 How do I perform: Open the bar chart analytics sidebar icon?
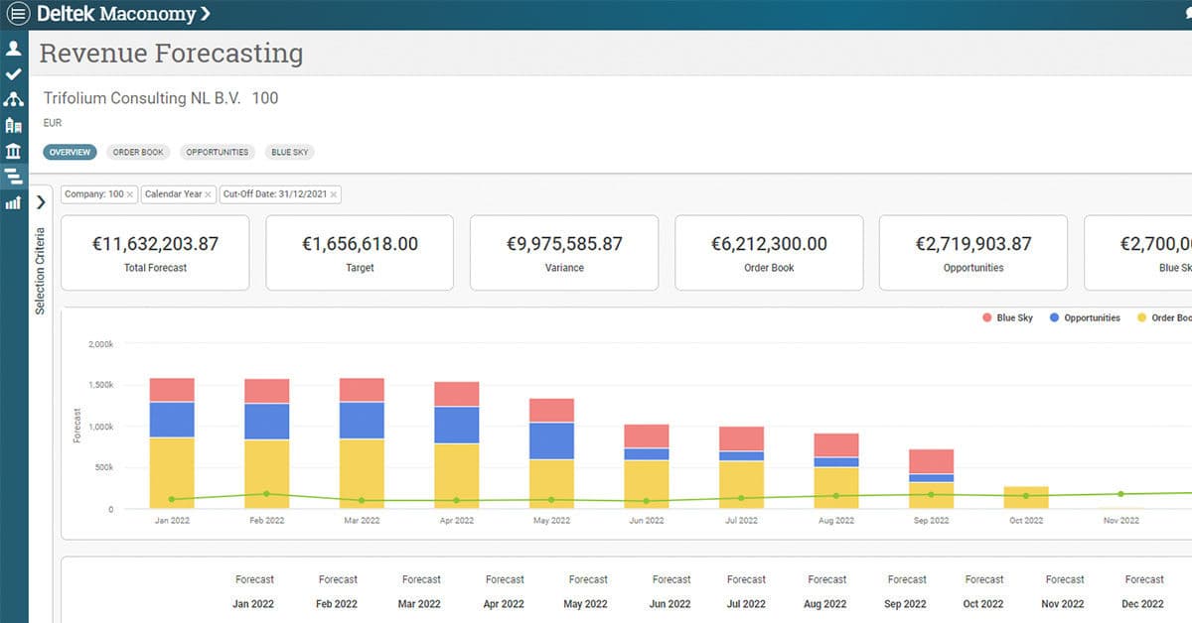(x=14, y=203)
